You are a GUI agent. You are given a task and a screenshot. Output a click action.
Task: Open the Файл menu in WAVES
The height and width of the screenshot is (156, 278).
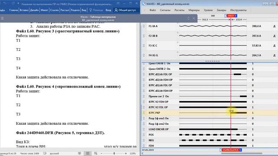tap(152, 10)
